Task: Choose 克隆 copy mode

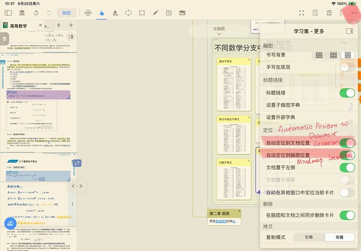Action: point(340,237)
